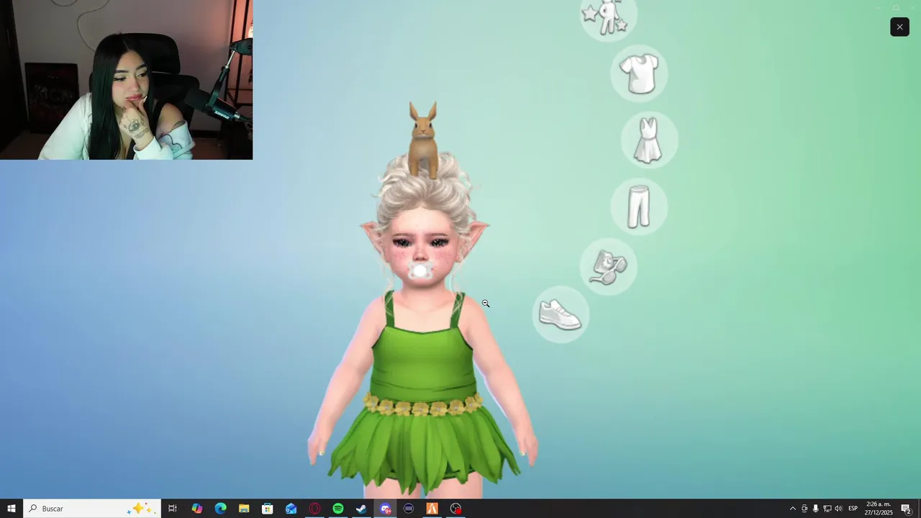Open the styled looks star icon
The image size is (921, 518).
[608, 16]
